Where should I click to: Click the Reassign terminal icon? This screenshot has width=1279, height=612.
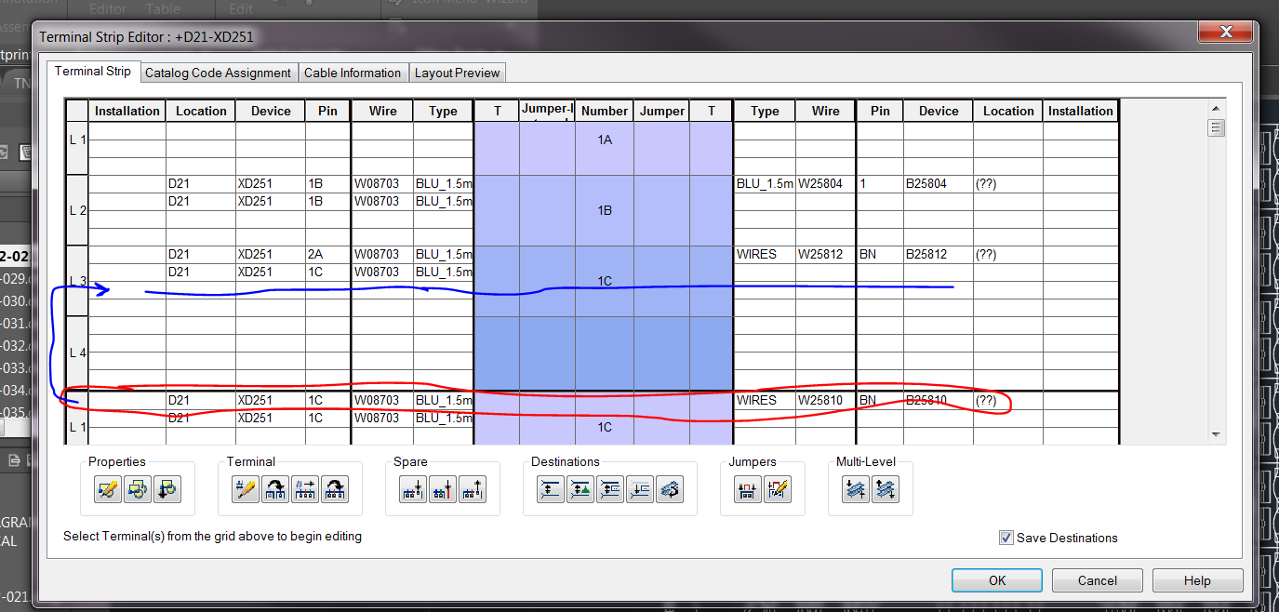pyautogui.click(x=274, y=488)
